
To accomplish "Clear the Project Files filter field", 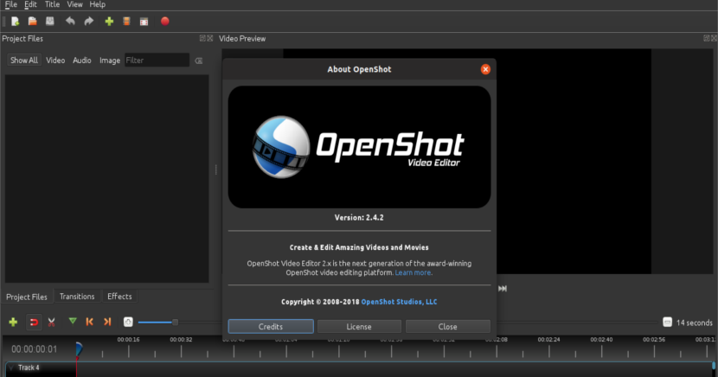I will 199,61.
